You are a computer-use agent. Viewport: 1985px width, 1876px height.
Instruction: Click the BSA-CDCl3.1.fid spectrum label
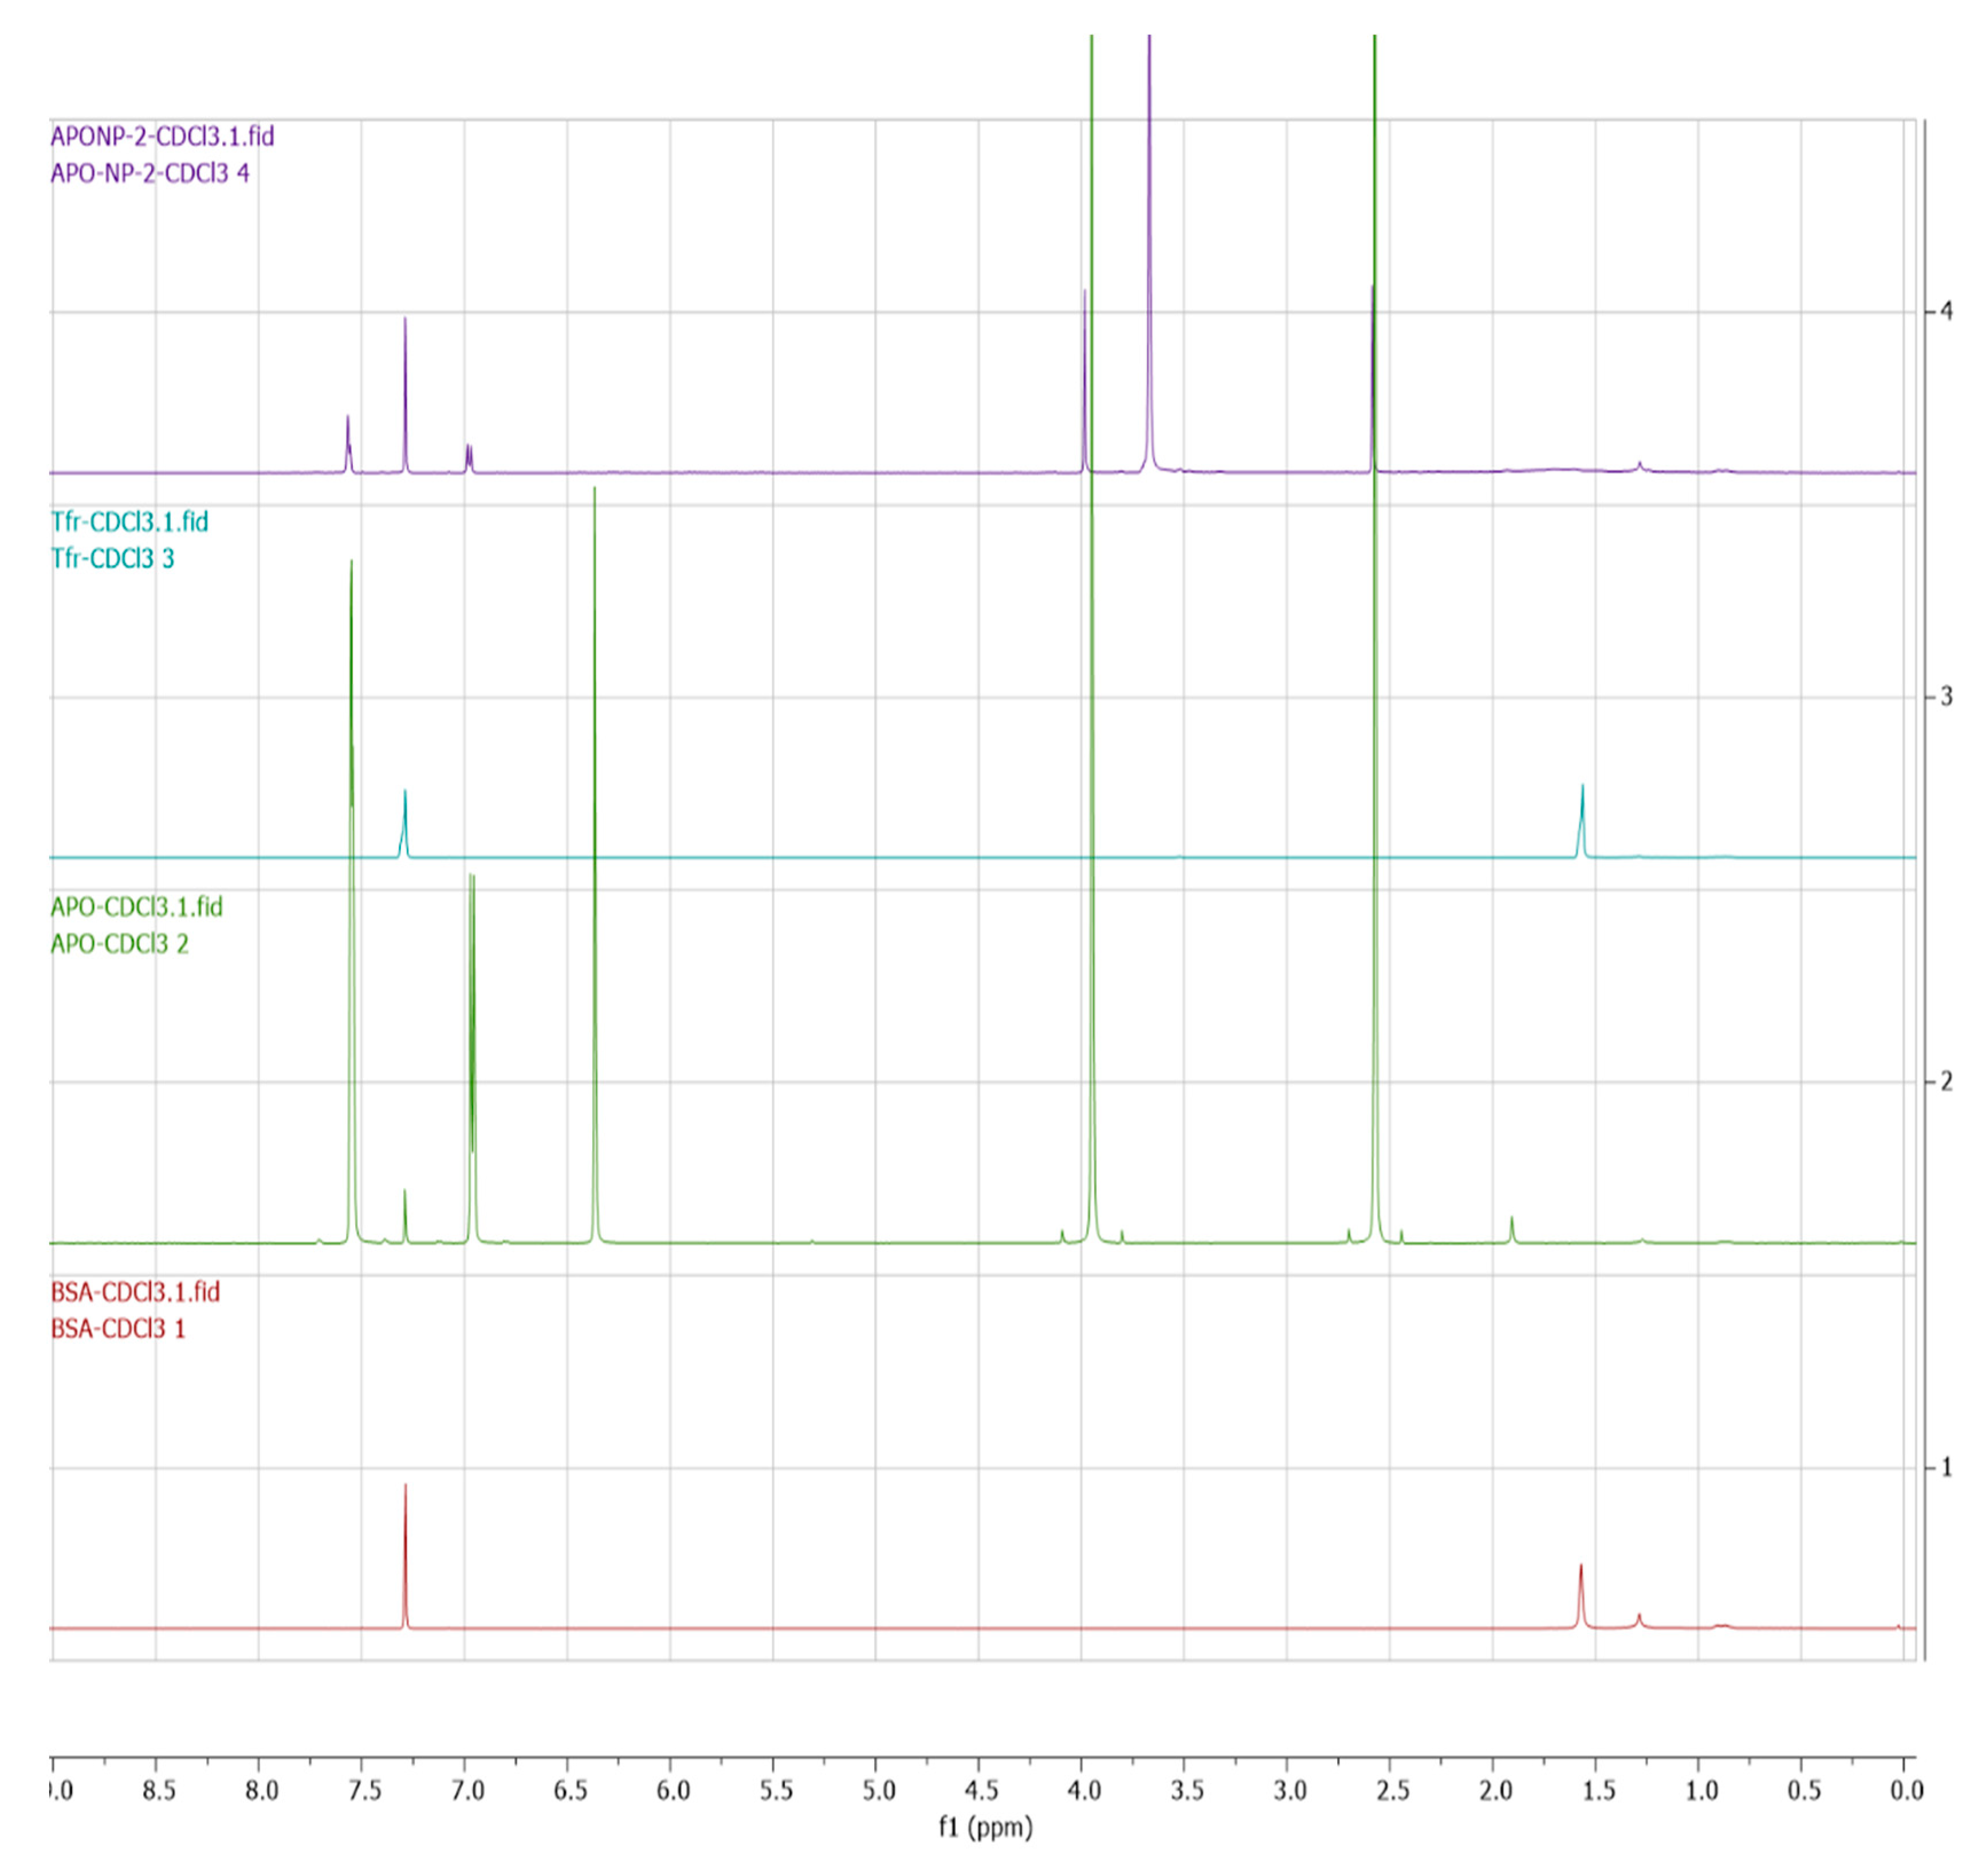pyautogui.click(x=135, y=1291)
